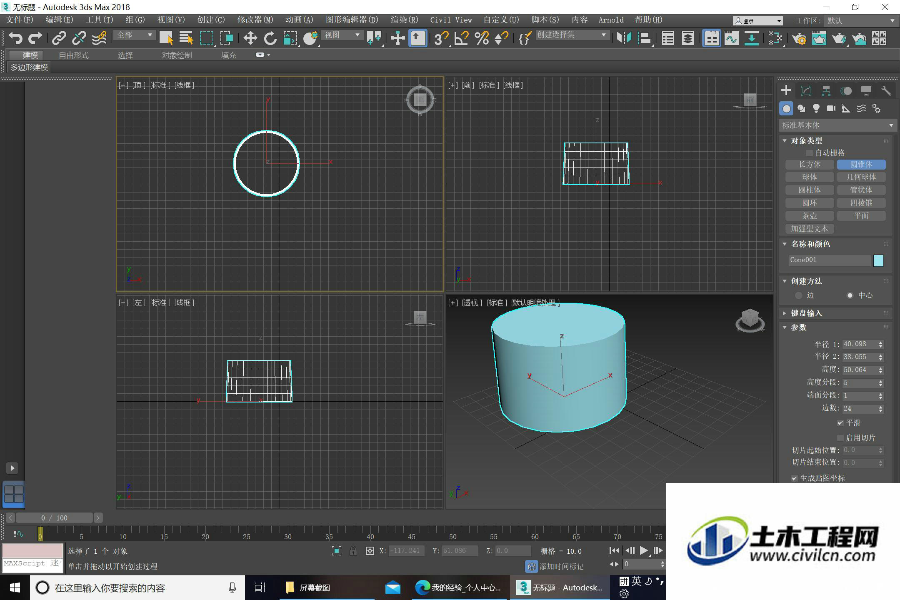
Task: Toggle the 平滑 checkbox
Action: (x=840, y=423)
